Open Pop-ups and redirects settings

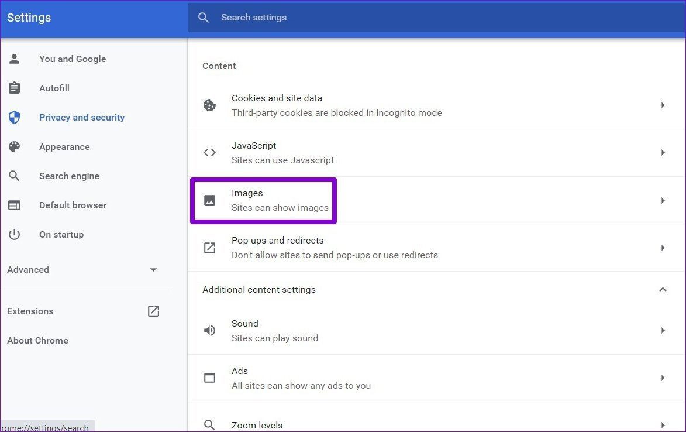436,248
